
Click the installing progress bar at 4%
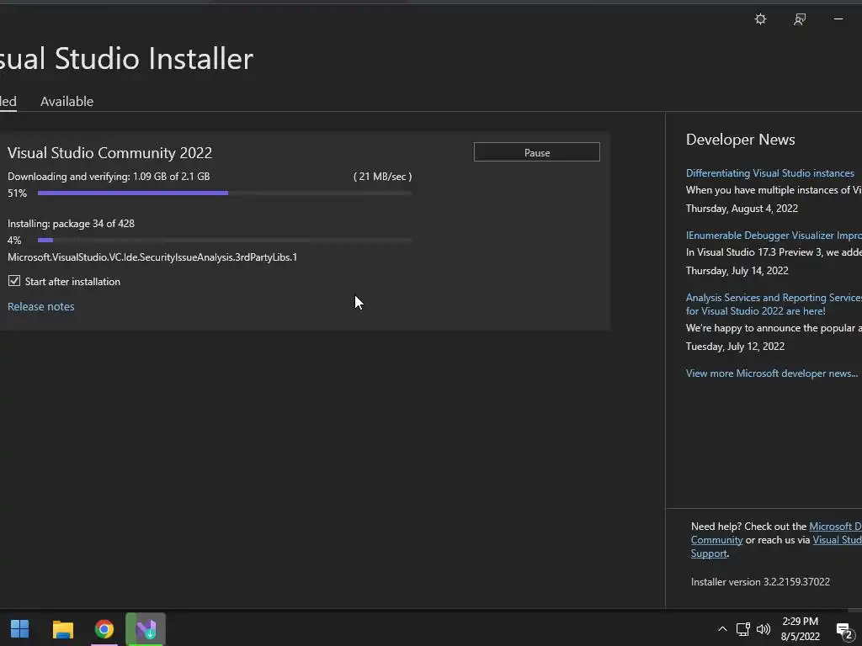[x=224, y=240]
